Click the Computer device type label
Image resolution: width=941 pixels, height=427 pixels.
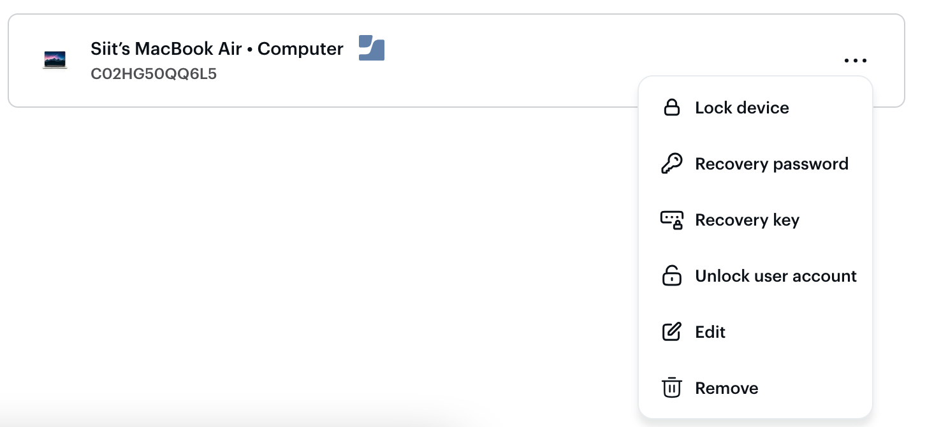(300, 49)
